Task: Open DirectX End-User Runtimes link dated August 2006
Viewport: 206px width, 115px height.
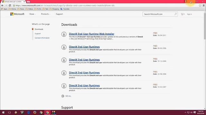Action: (84, 73)
